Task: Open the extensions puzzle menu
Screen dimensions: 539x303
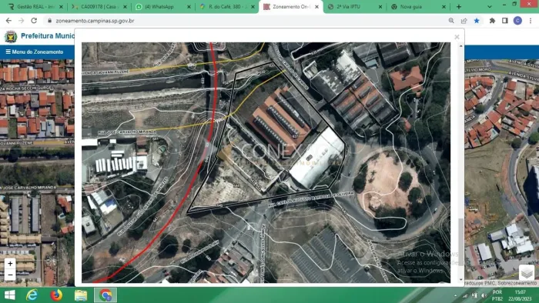Action: 492,21
